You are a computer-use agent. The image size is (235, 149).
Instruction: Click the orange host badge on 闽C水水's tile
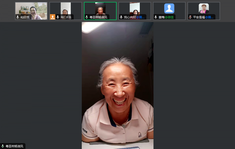53,17
